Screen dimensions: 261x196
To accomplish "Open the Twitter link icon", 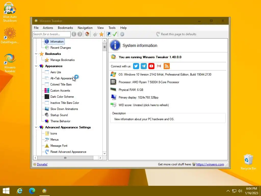I will click(136, 66).
